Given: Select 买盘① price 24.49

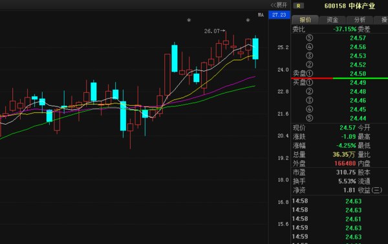Looking at the screenshot, I should (x=358, y=83).
